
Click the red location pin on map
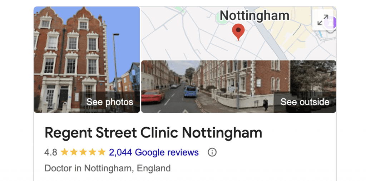click(238, 32)
